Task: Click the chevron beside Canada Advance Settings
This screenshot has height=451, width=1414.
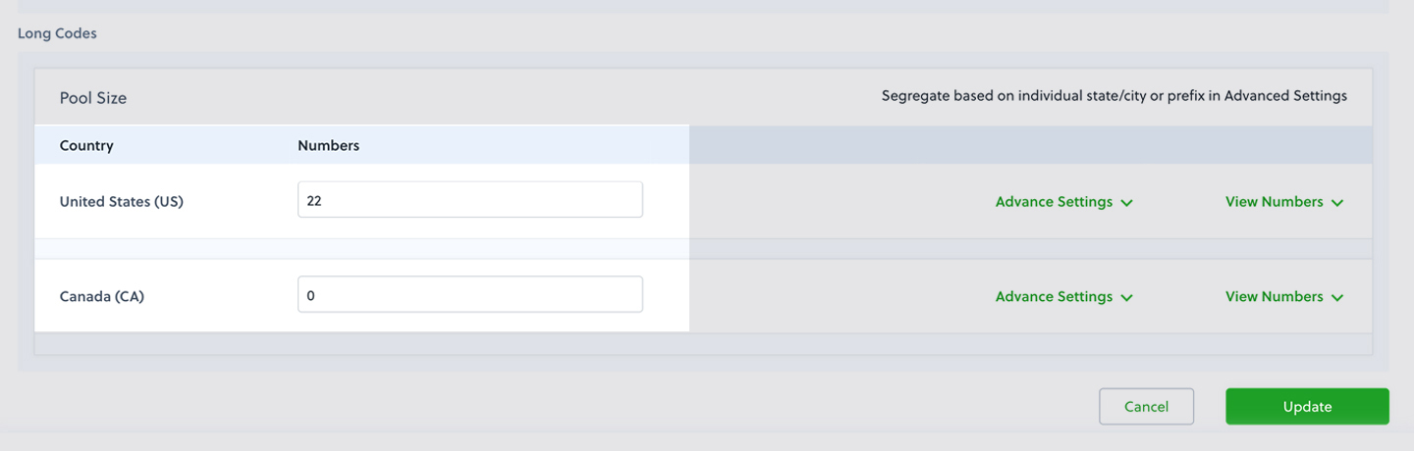Action: click(x=1126, y=298)
